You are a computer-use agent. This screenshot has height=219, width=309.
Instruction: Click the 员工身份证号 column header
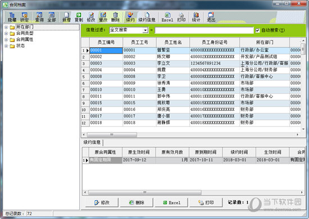215,42
